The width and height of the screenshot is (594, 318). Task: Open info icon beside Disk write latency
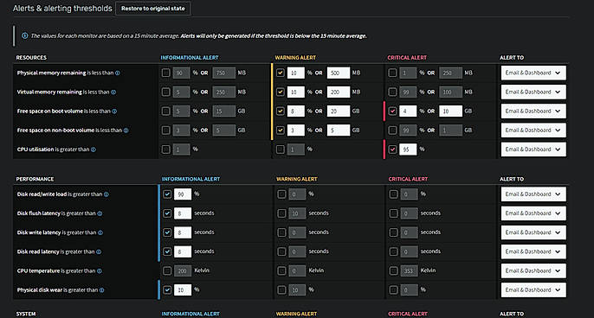(x=100, y=232)
